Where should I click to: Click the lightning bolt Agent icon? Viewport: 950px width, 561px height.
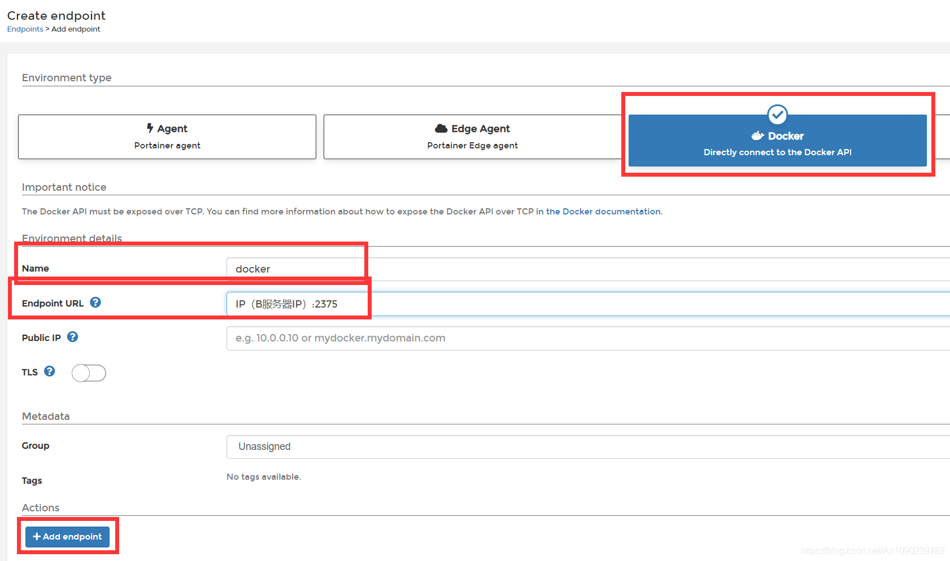click(150, 128)
